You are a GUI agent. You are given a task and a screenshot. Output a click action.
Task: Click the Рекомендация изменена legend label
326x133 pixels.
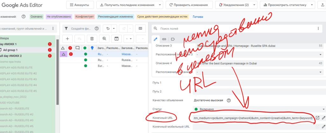point(115,17)
